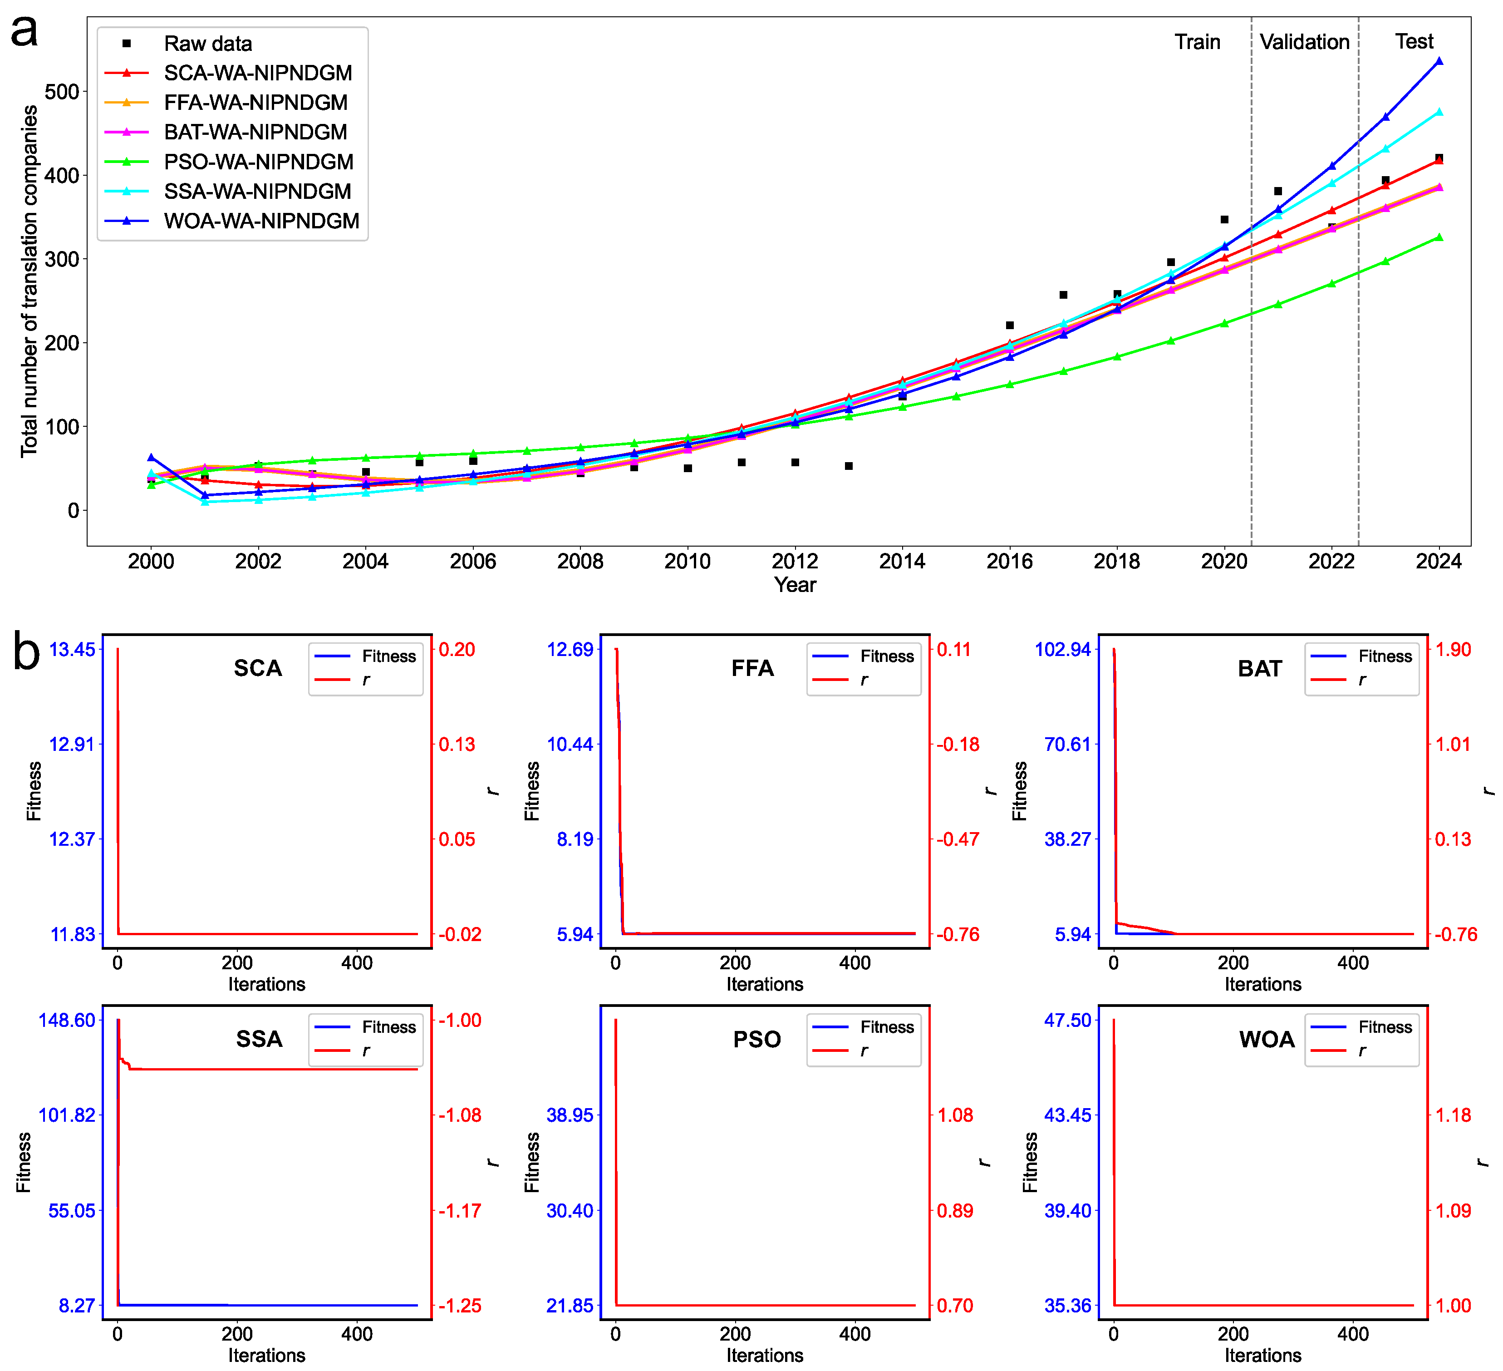
Task: Click the Fitness legend entry in SCA plot
Action: point(388,656)
